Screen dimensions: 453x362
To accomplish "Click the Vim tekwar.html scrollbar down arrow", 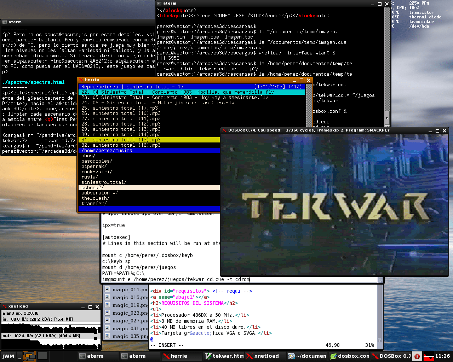I will [x=380, y=340].
